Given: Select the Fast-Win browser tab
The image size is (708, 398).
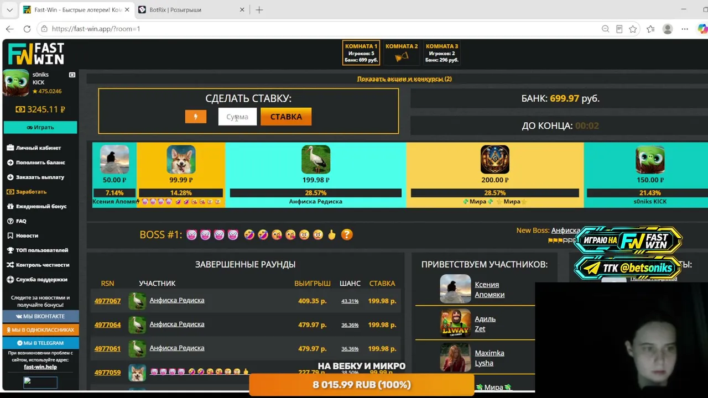Looking at the screenshot, I should pyautogui.click(x=76, y=10).
